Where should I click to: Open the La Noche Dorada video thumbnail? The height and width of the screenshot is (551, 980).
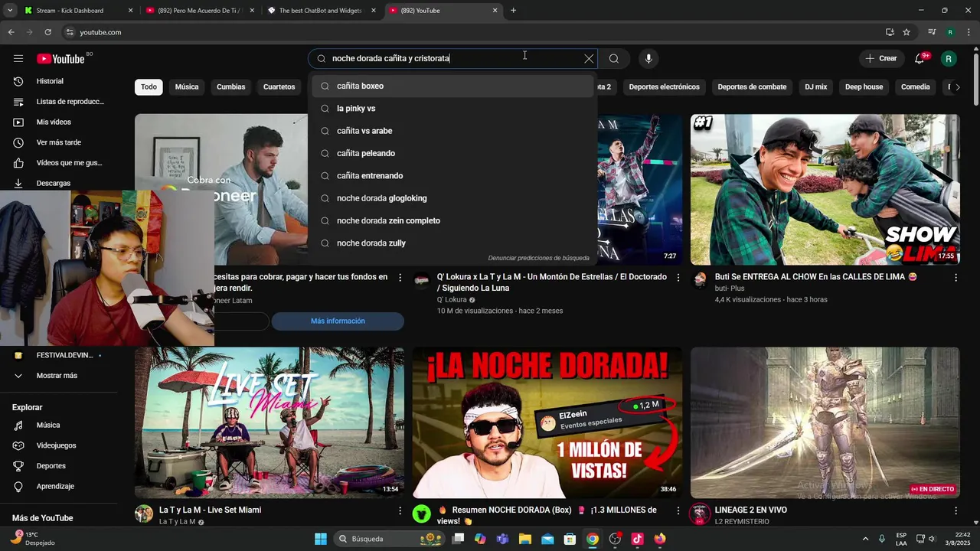[x=547, y=423]
